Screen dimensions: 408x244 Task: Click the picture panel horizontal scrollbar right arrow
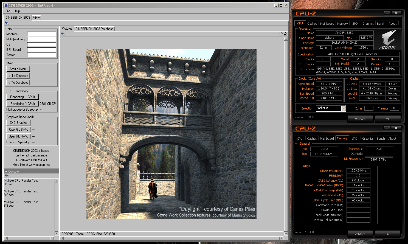pos(281,238)
